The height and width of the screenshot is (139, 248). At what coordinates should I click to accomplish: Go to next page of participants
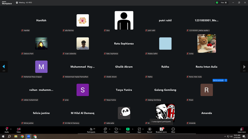[x=244, y=67]
